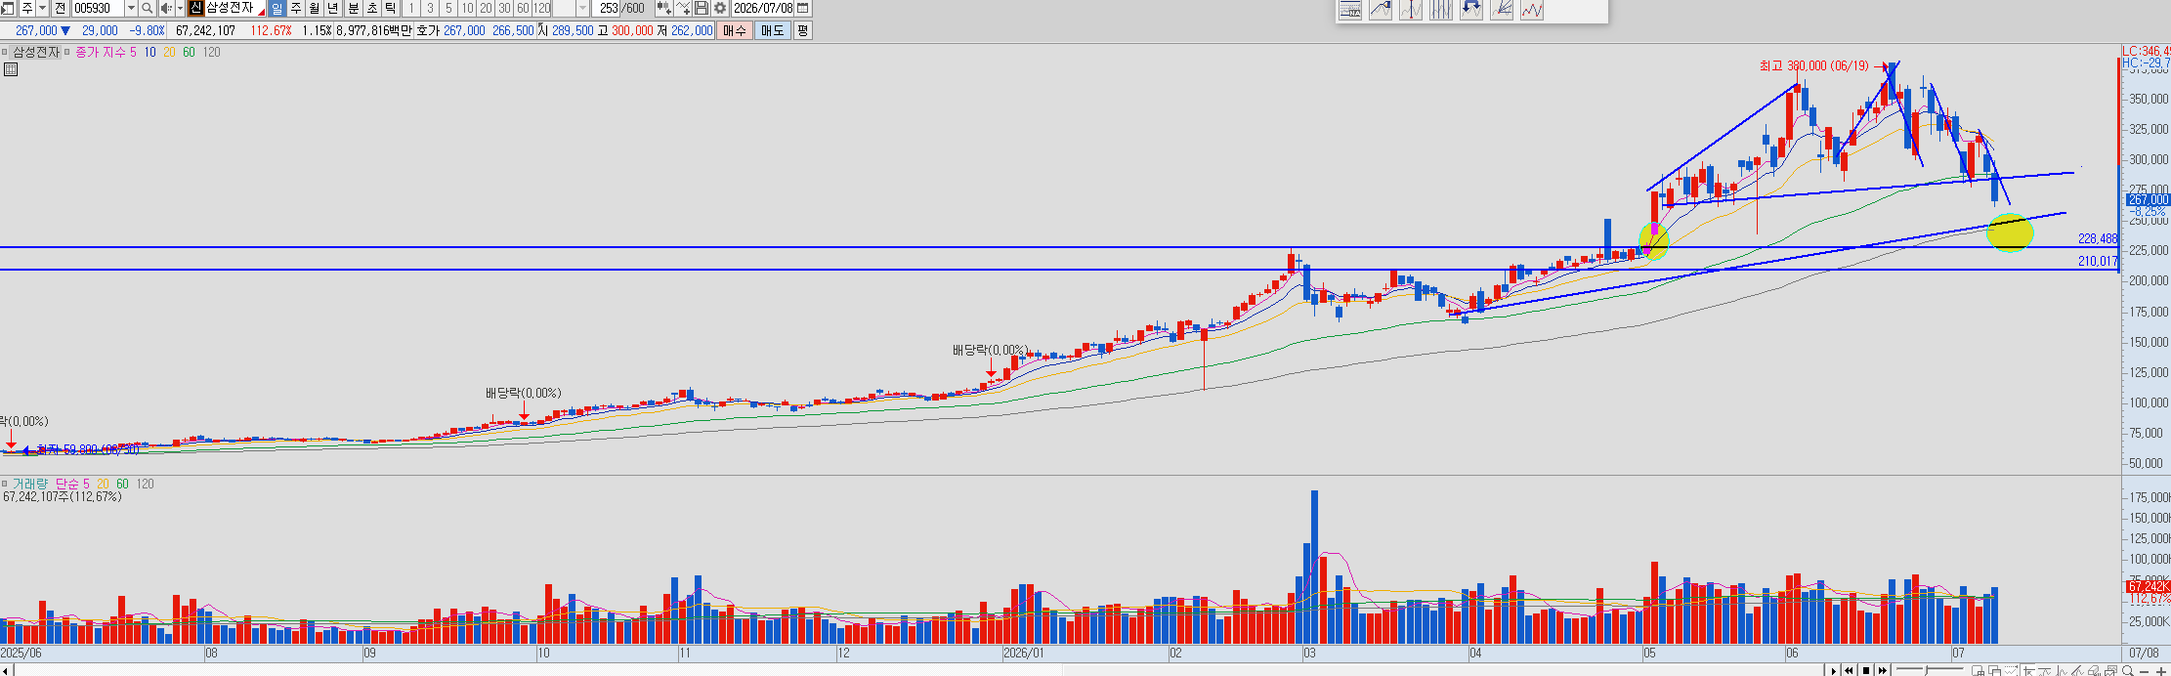2171x676 pixels.
Task: Switch chart to second (초) period
Action: pyautogui.click(x=371, y=8)
